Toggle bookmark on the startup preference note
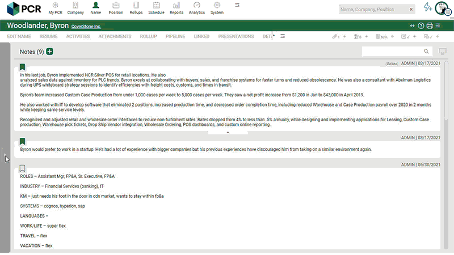 point(22,141)
